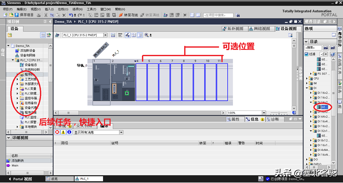Expand the CPU folder in hardware catalog
This screenshot has height=183, width=343.
point(307,78)
